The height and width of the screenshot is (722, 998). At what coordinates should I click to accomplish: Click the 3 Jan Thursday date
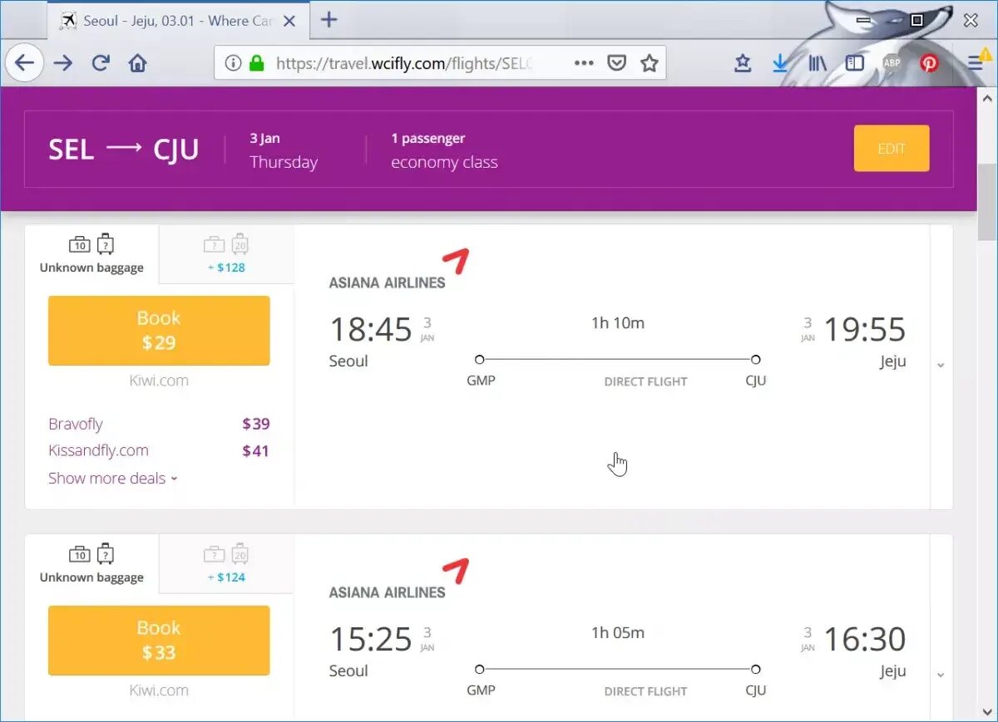pos(284,150)
